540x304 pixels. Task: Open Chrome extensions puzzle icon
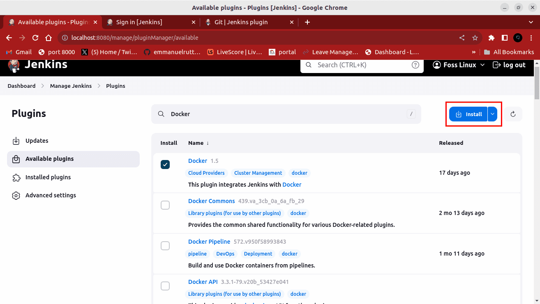coord(491,38)
